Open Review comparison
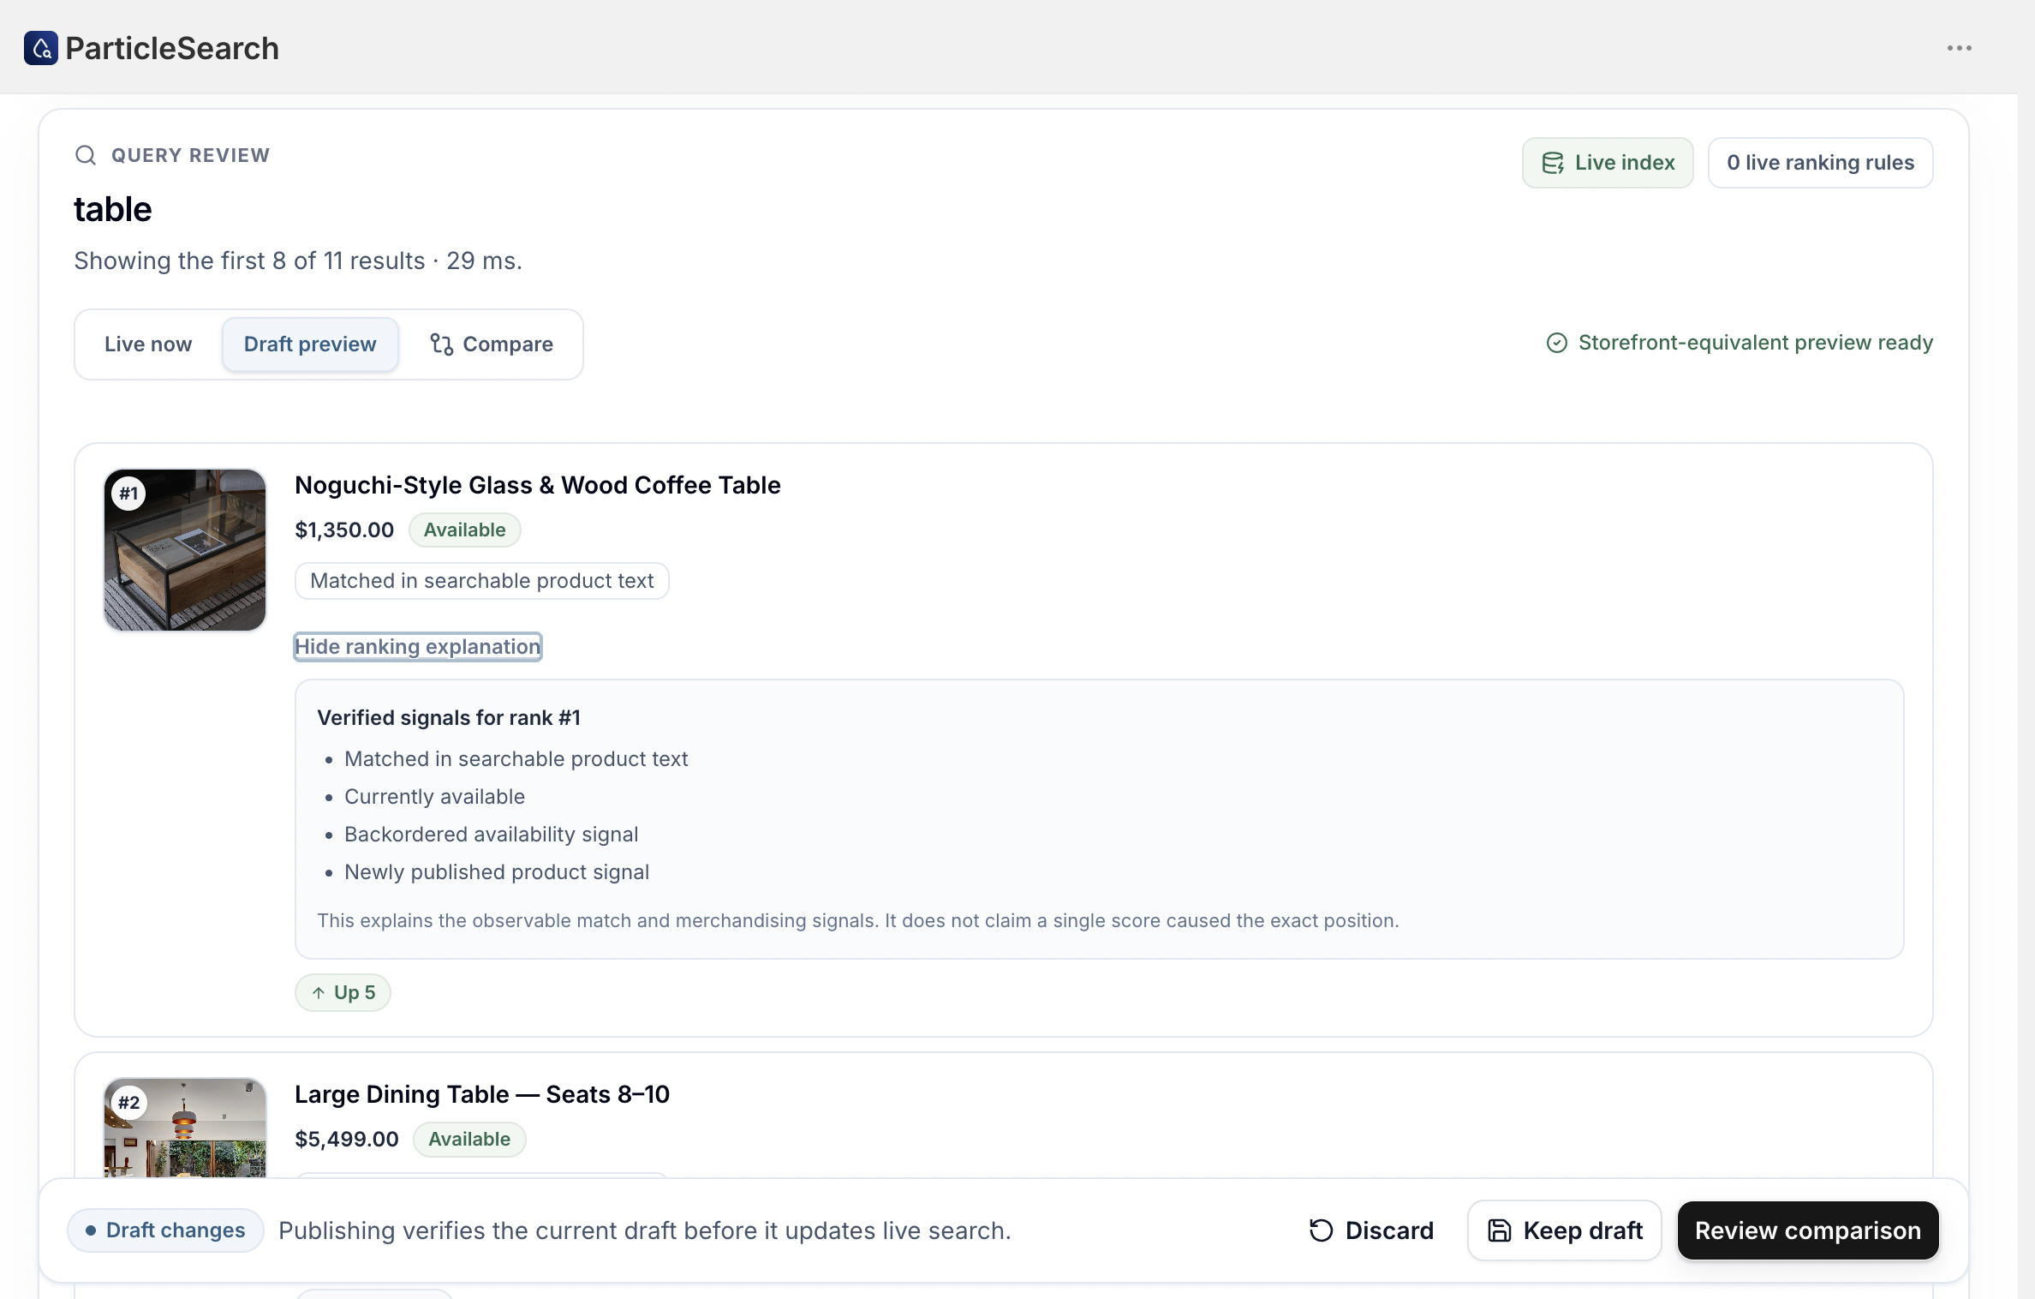Screen dimensions: 2035x1299 coord(1808,1230)
